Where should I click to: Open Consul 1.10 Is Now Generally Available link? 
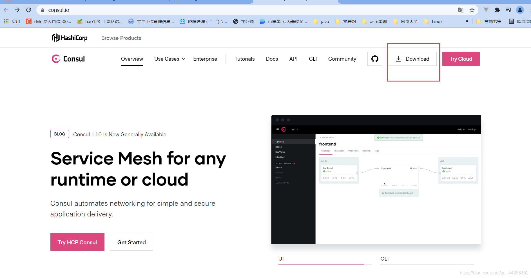click(x=120, y=134)
